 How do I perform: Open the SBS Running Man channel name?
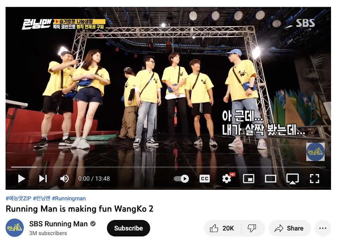59,224
